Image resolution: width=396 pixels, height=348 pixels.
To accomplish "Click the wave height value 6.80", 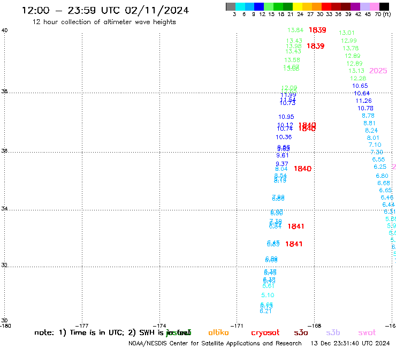I will coord(382,176).
